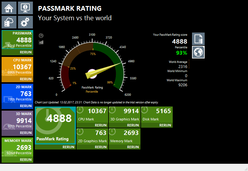Open the 10367 CPU Mark result tile

(92, 115)
